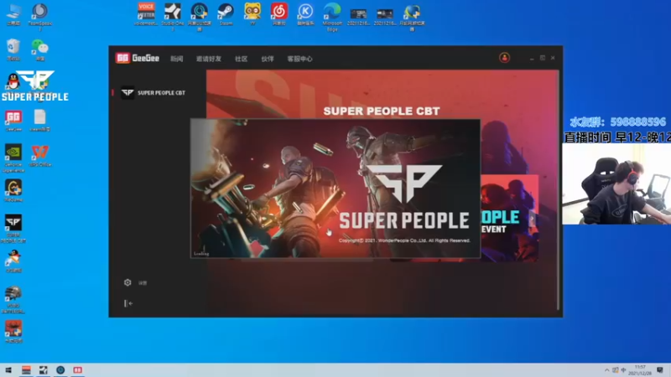Open the Studio One desktop shortcut
This screenshot has height=377, width=671.
click(173, 16)
